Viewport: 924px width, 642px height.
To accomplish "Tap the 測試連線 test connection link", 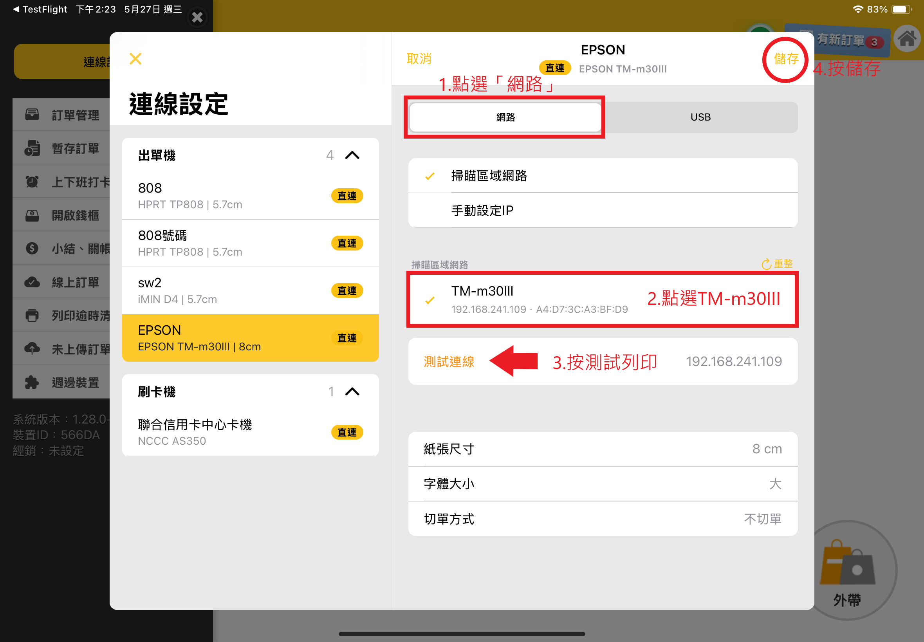I will click(449, 362).
